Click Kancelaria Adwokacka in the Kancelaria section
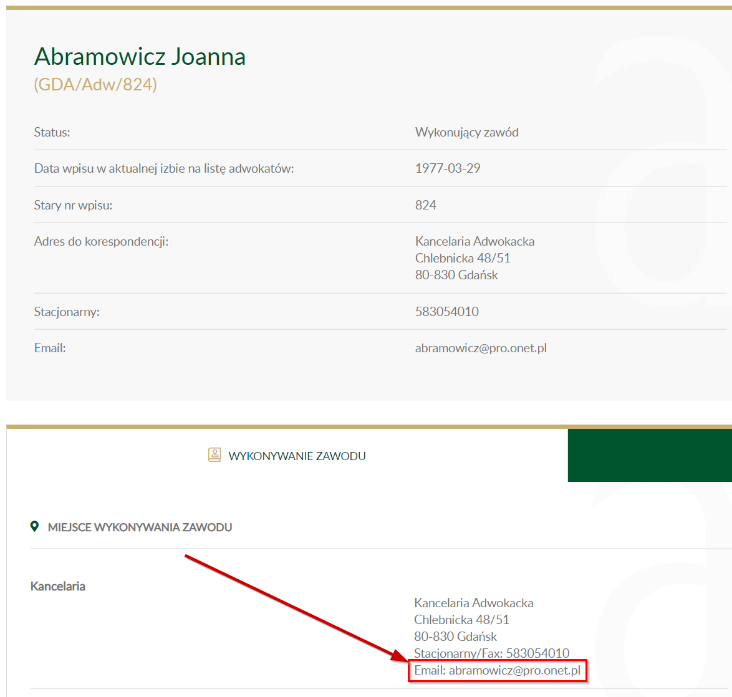 474,603
